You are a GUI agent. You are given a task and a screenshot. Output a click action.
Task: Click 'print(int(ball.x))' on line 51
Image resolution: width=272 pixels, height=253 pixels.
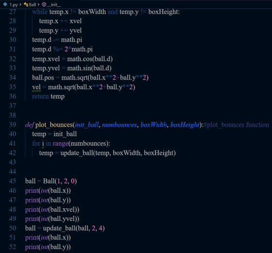48,237
